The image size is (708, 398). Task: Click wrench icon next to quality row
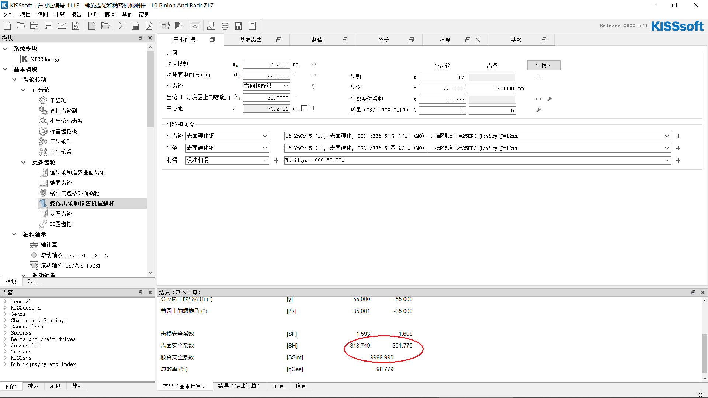coord(538,110)
